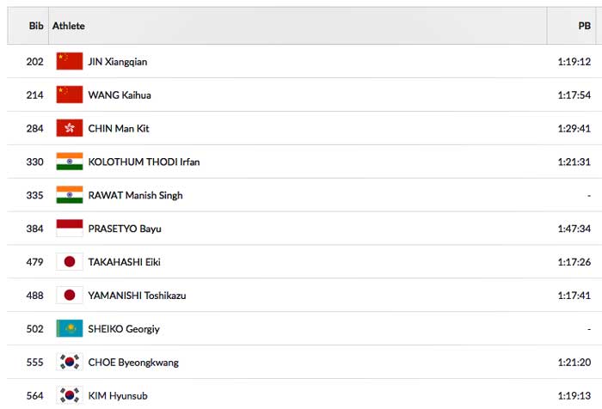Screen dimensions: 602x409
Task: Click bib number 384 cell
Action: point(34,229)
